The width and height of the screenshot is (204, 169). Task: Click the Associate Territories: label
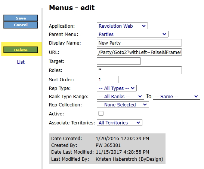[72, 123]
